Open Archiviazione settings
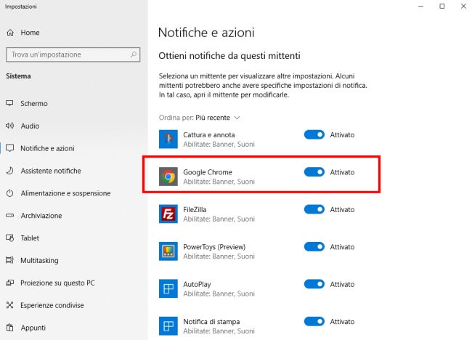Image resolution: width=472 pixels, height=340 pixels. pyautogui.click(x=41, y=216)
